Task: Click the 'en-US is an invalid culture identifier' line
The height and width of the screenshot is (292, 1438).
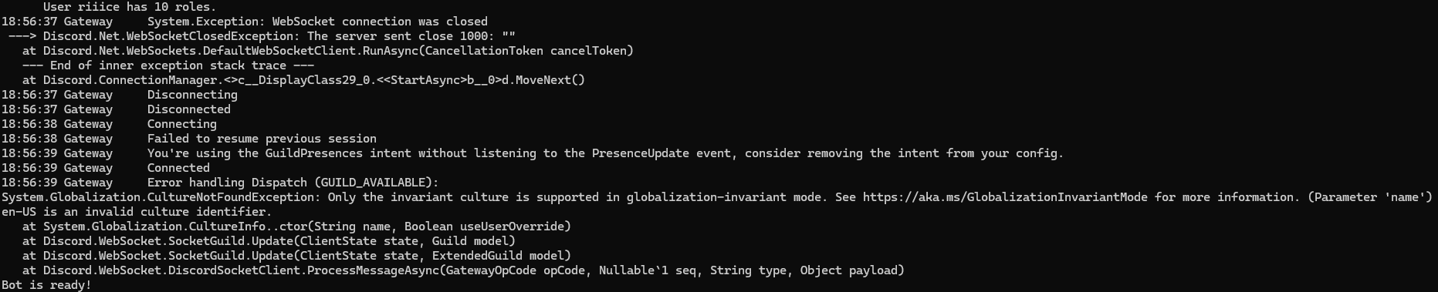Action: (x=137, y=212)
